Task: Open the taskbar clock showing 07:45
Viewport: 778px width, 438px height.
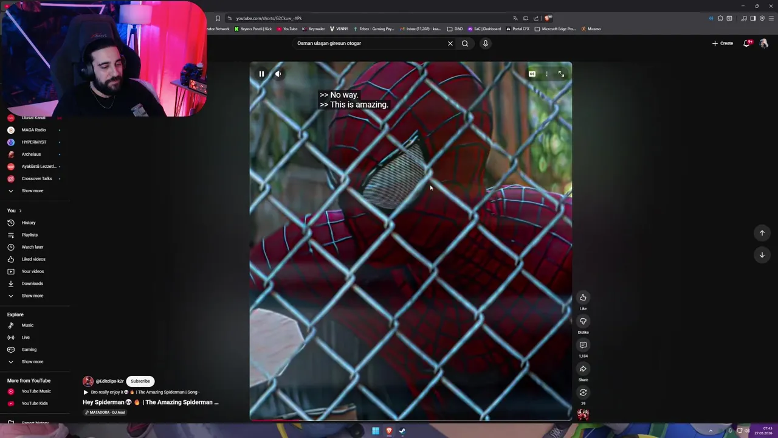Action: [763, 431]
